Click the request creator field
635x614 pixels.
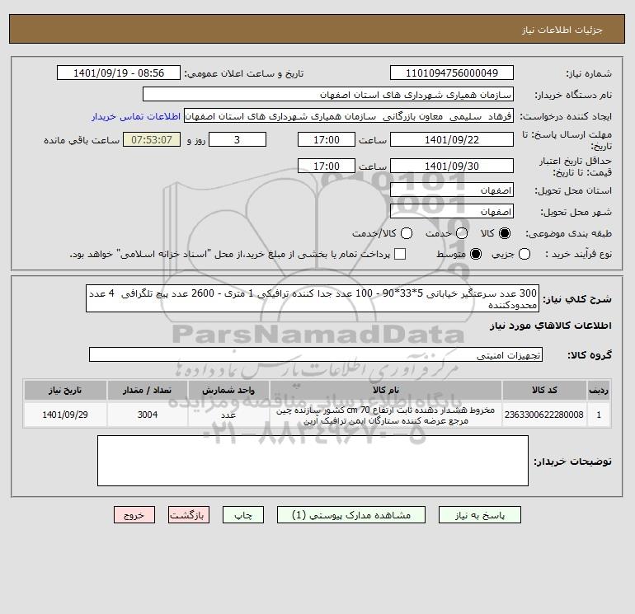(x=349, y=116)
